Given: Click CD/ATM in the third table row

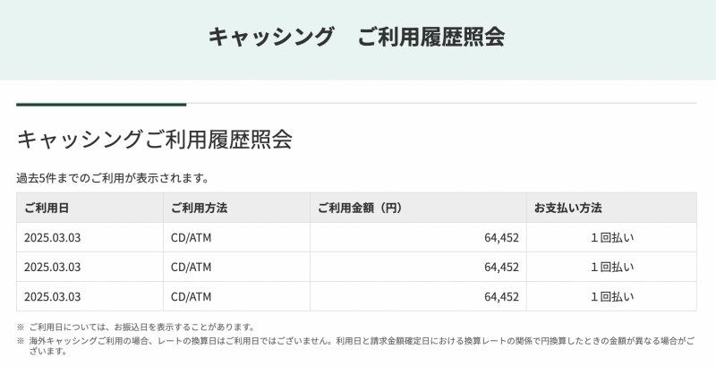Looking at the screenshot, I should click(191, 296).
